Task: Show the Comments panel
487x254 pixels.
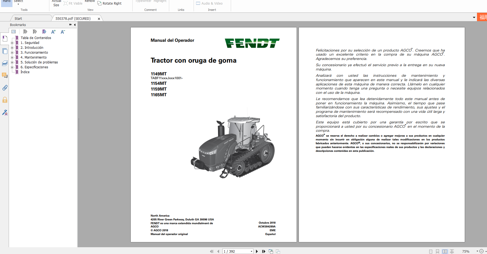Action: (x=5, y=76)
